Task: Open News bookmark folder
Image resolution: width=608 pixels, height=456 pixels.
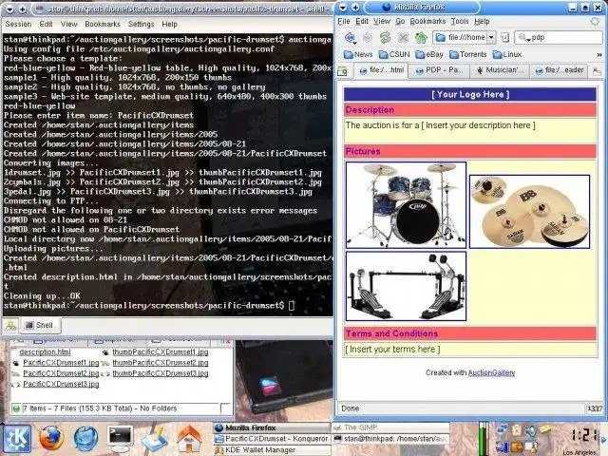Action: pyautogui.click(x=358, y=54)
